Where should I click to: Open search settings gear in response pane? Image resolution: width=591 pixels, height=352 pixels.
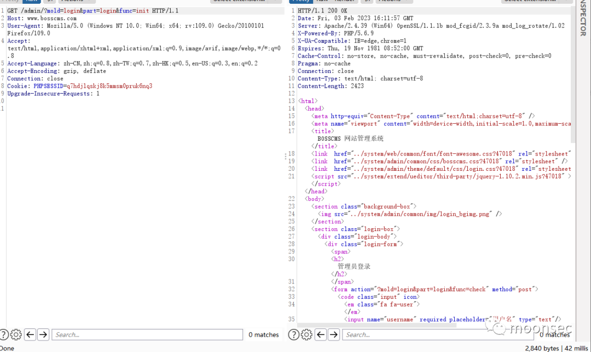coord(306,334)
